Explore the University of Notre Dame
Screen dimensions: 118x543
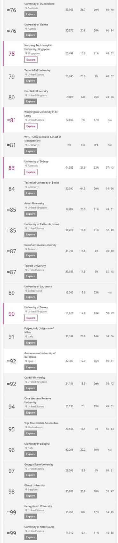click(x=31, y=537)
